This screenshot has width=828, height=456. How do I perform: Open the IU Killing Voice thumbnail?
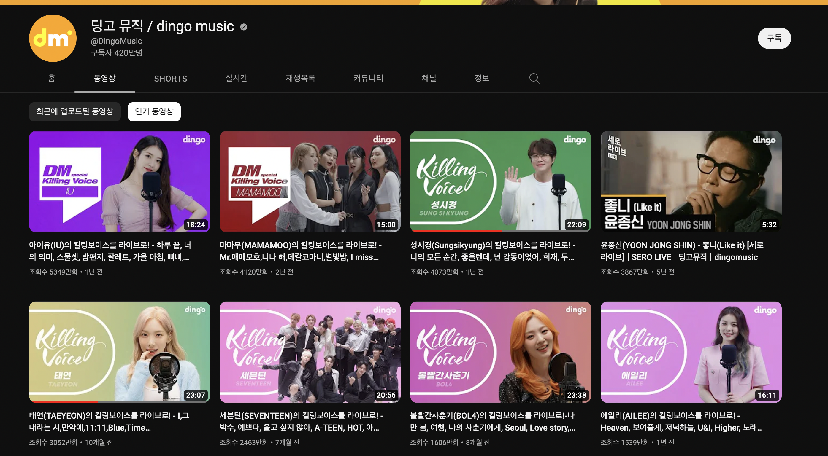click(x=119, y=181)
